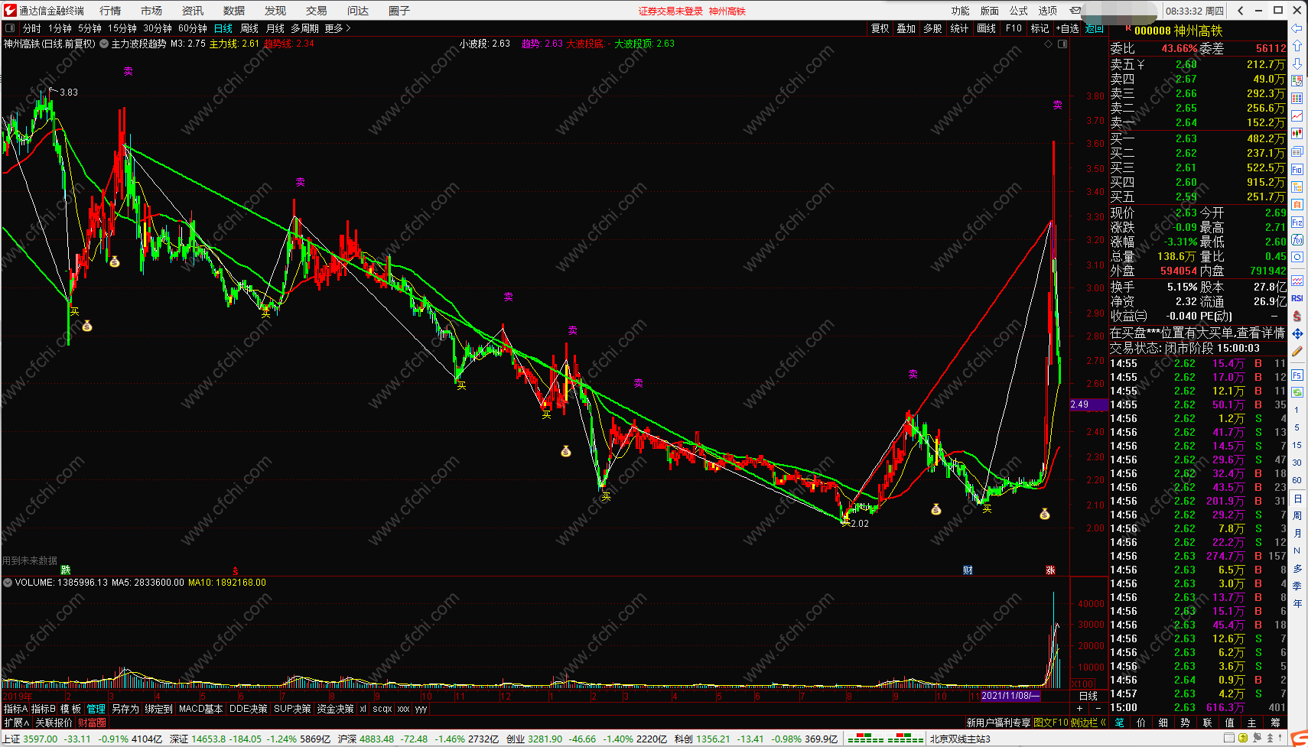Open the 通达信 app logo menu

coord(10,10)
